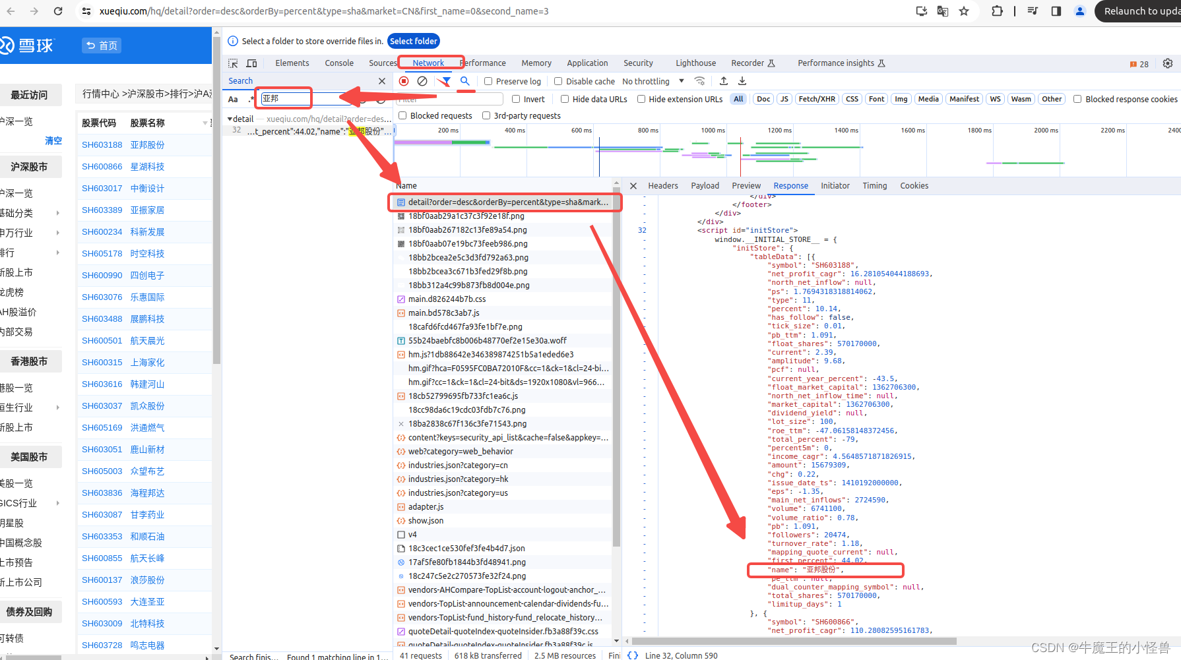Screen dimensions: 1181x660
Task: Stop recording network log
Action: coord(404,81)
